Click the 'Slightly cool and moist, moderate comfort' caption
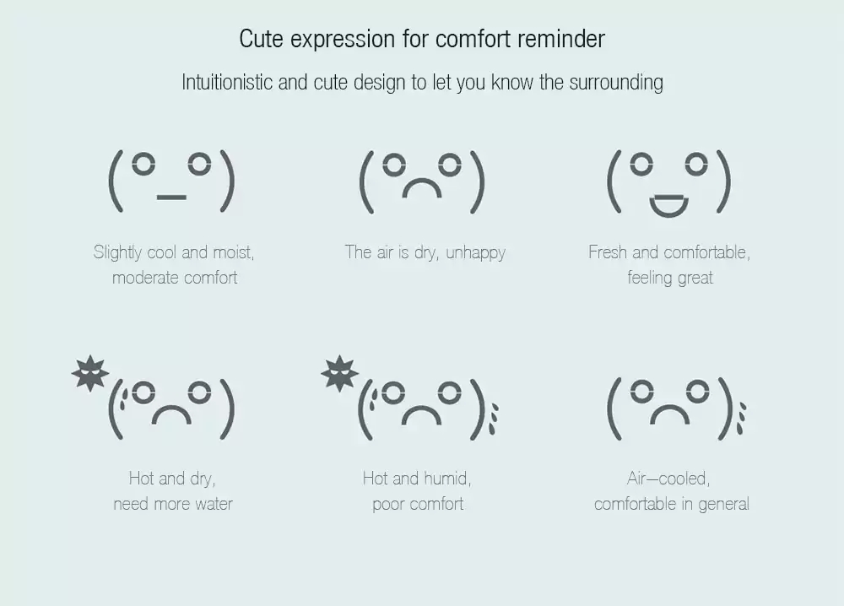The height and width of the screenshot is (606, 844). [x=174, y=264]
